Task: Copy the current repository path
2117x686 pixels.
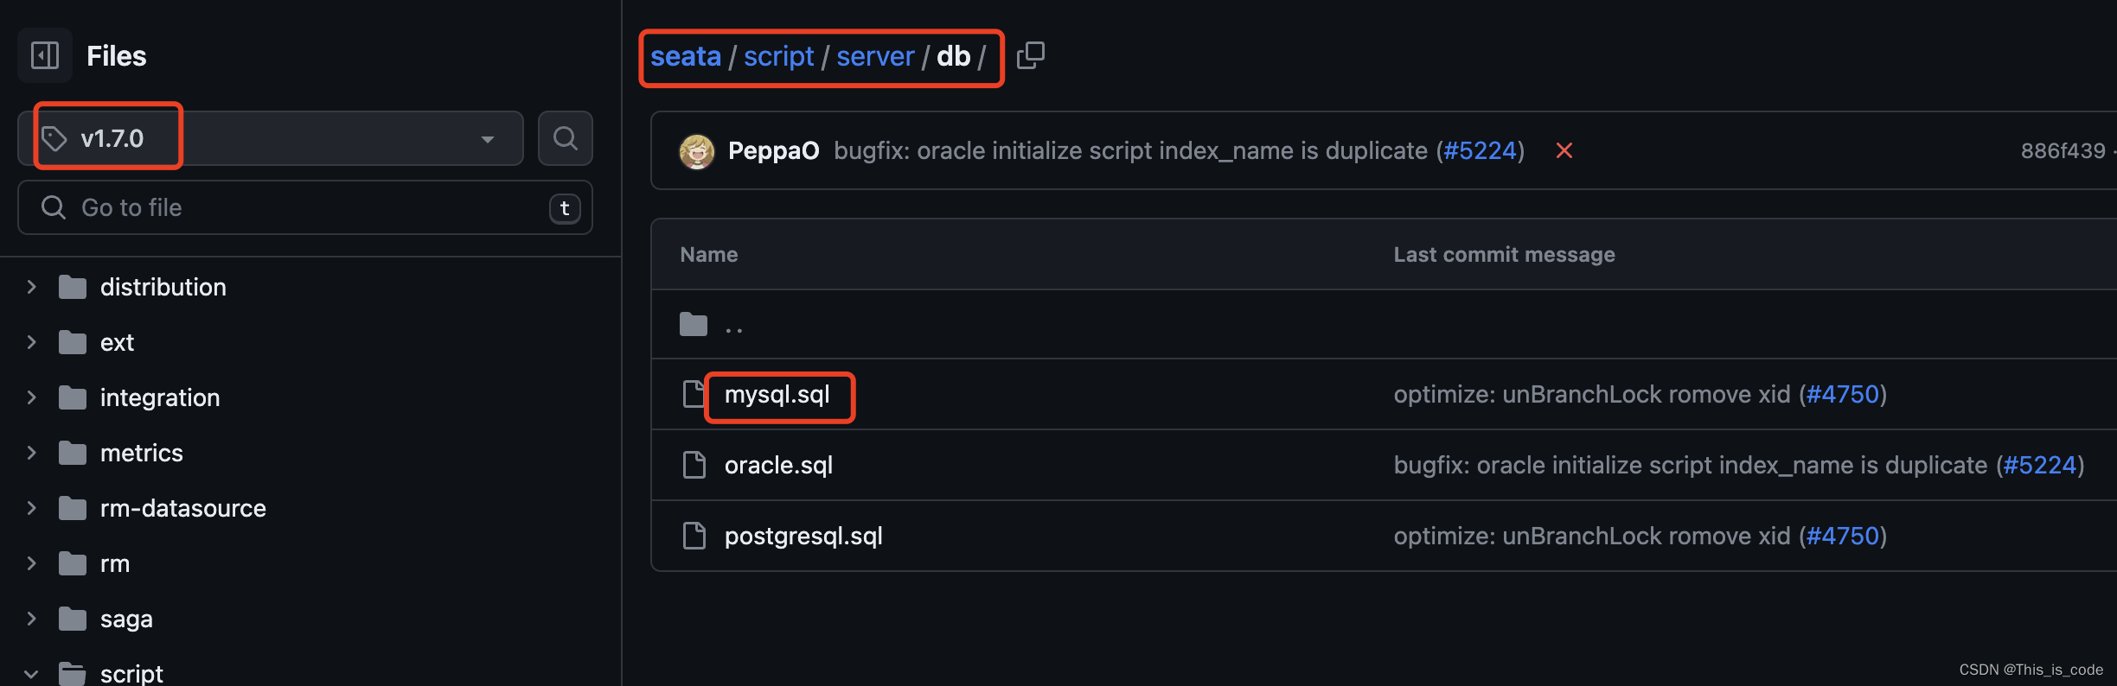Action: [1030, 54]
